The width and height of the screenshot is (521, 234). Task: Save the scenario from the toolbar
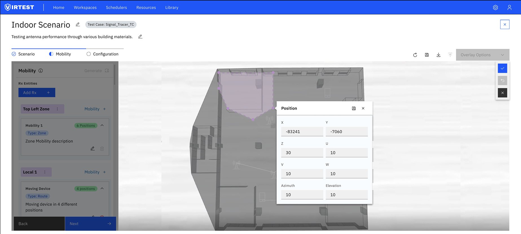[x=427, y=55]
